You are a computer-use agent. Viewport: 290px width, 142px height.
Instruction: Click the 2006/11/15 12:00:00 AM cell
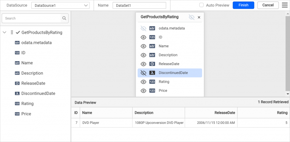click(x=211, y=123)
